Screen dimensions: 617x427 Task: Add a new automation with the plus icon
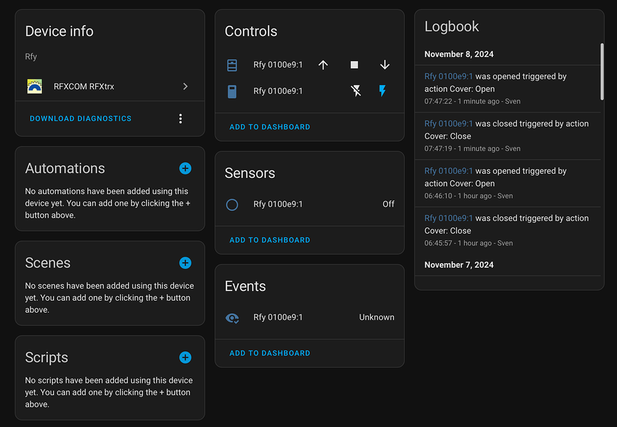pyautogui.click(x=185, y=168)
